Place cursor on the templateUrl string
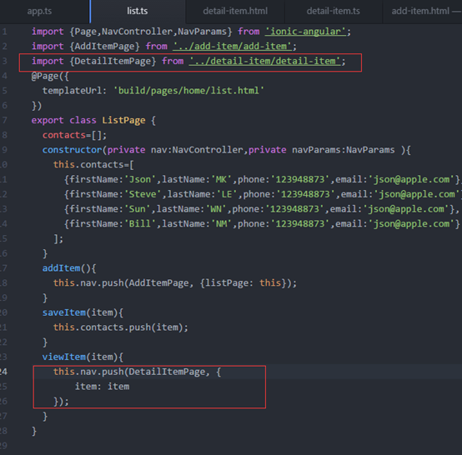 coord(188,90)
